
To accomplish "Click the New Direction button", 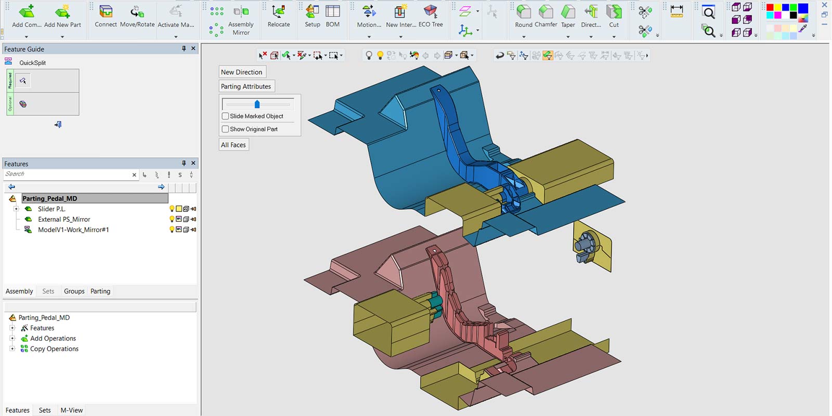I will coord(242,72).
